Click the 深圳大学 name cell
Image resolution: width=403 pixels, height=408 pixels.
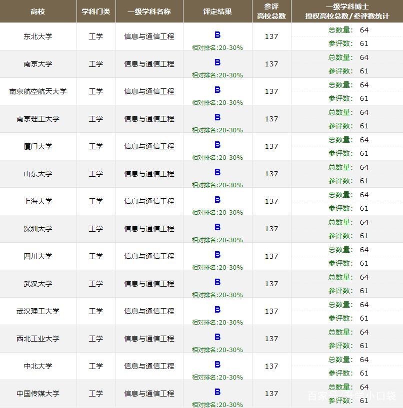pyautogui.click(x=38, y=229)
